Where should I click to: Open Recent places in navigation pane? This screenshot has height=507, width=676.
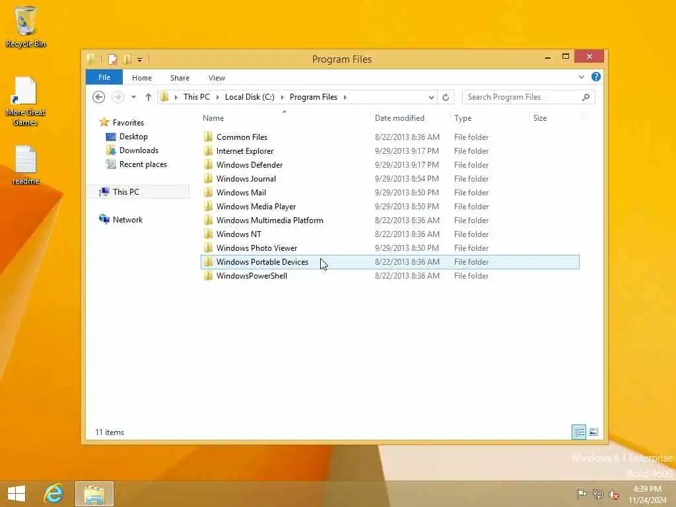coord(143,164)
